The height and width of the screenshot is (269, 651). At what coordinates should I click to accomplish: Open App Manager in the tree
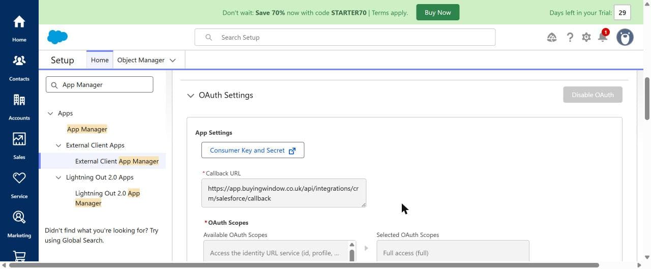click(87, 129)
